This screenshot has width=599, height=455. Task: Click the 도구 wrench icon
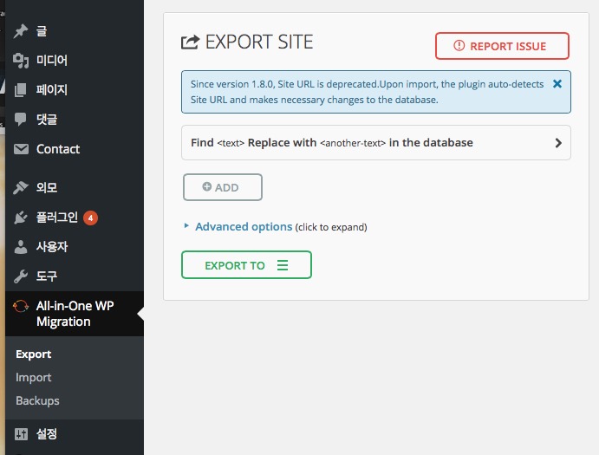point(21,276)
